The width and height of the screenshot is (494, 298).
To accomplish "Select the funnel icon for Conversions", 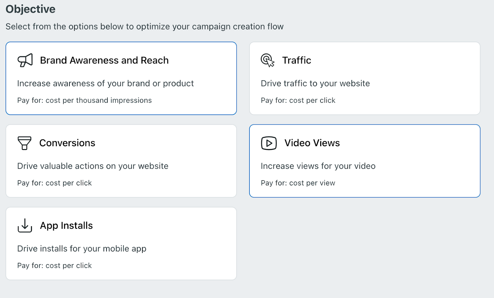I will pos(24,143).
